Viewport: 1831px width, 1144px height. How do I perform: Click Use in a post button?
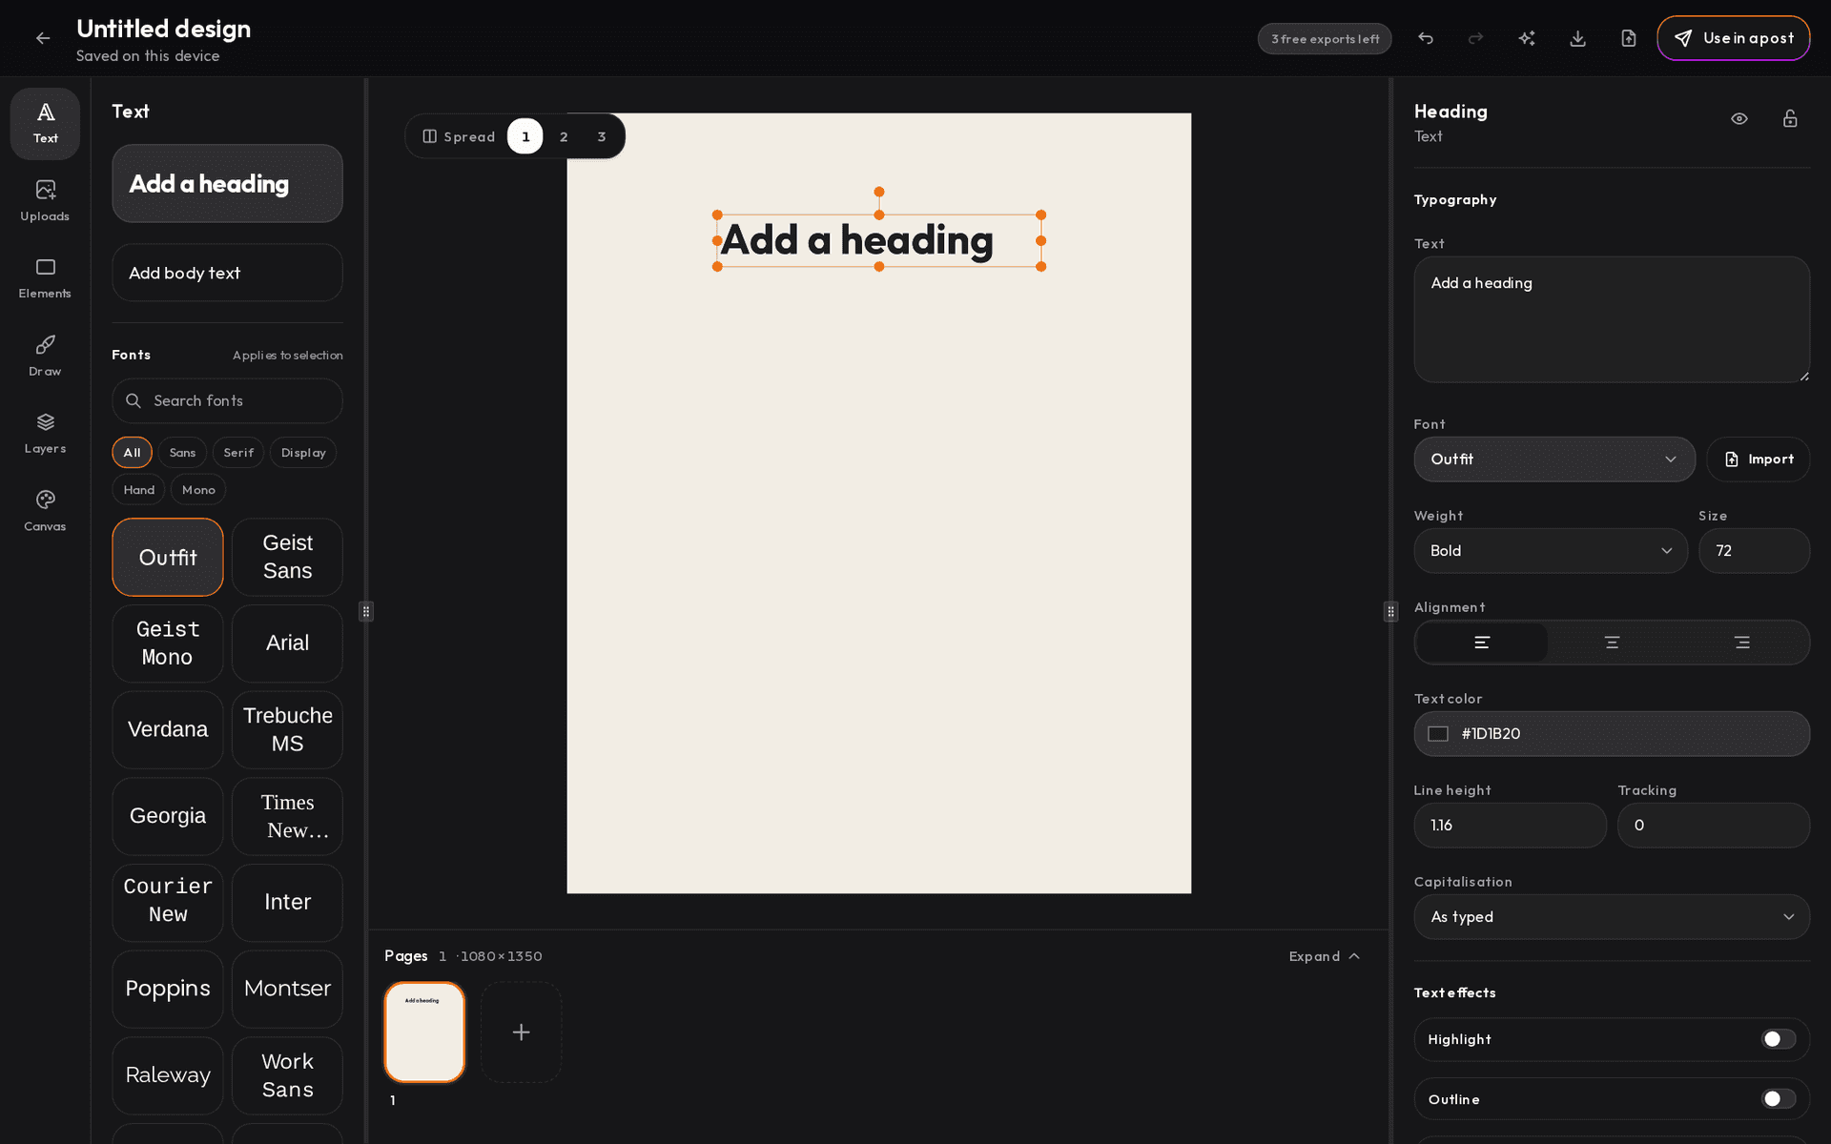coord(1733,38)
